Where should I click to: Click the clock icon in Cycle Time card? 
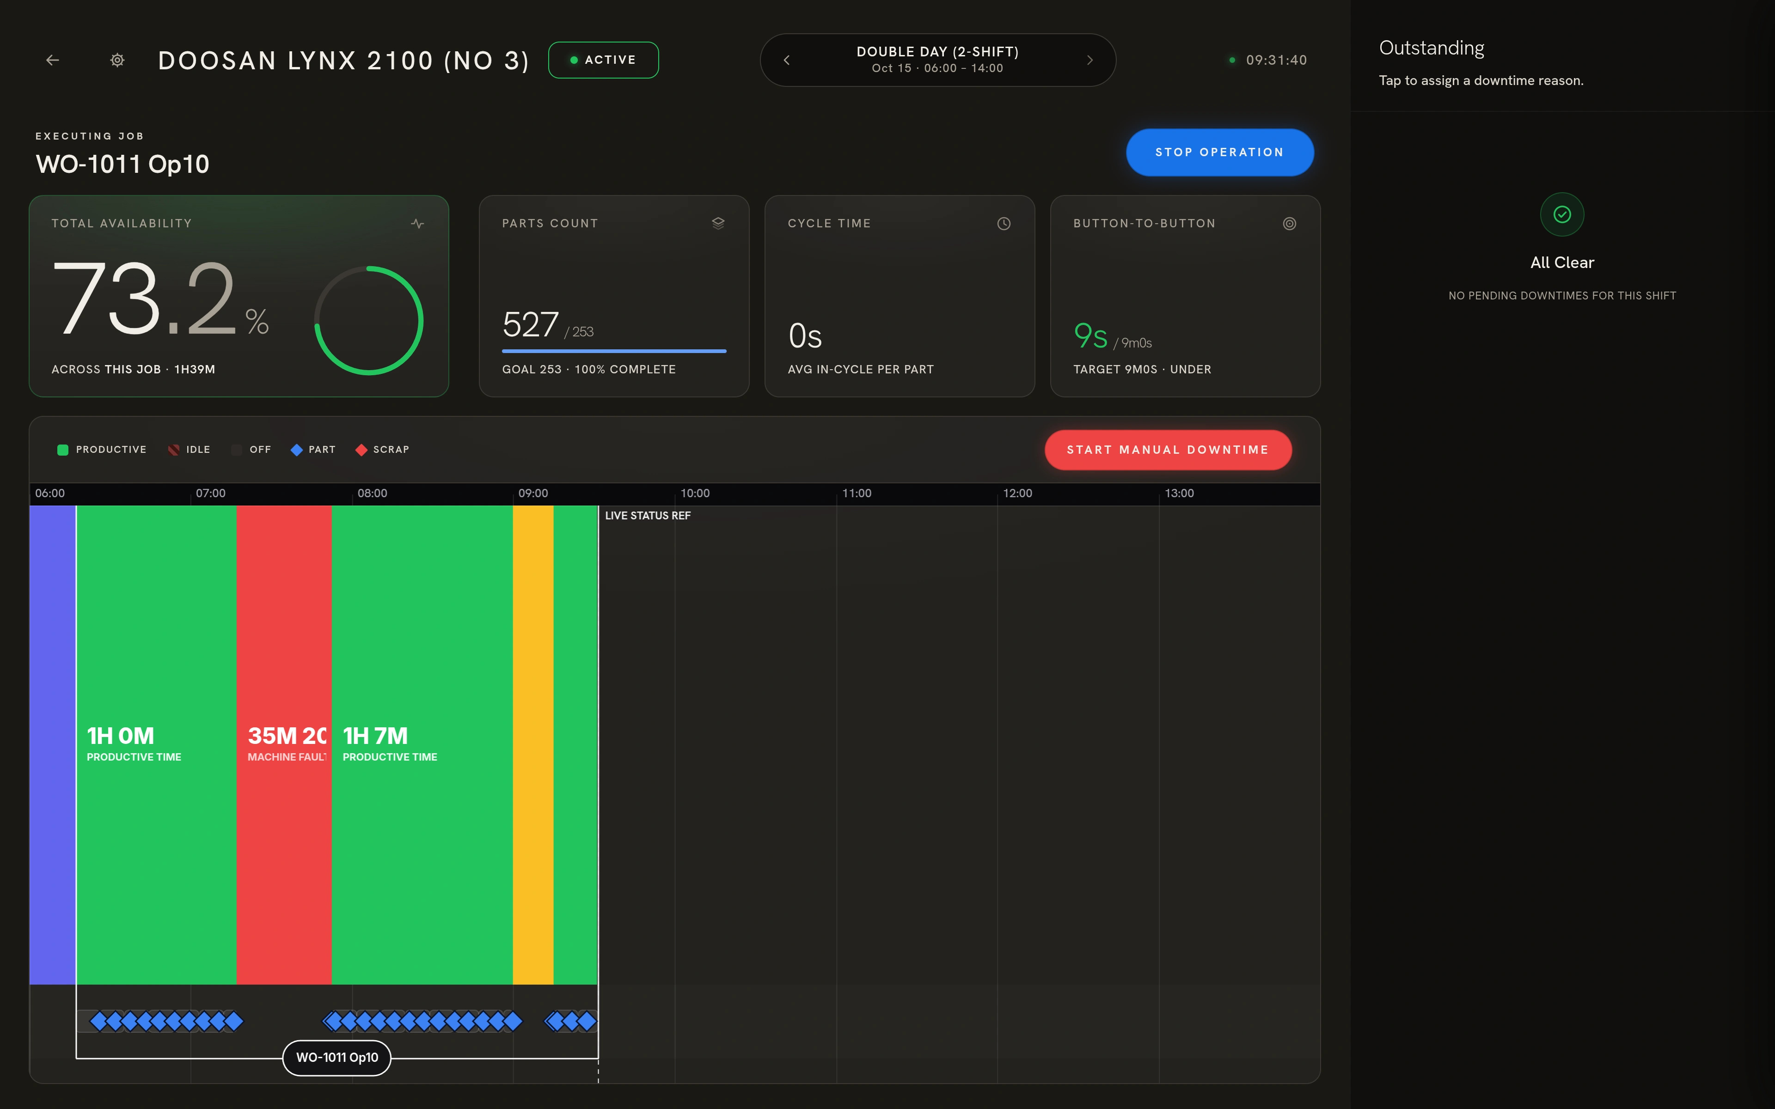[x=1004, y=224]
